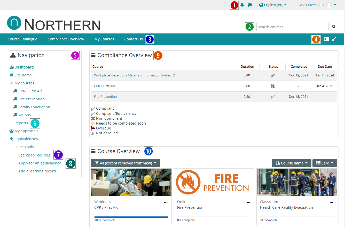The height and width of the screenshot is (227, 345).
Task: Open the course filter 'All' dropdown
Action: 125,163
